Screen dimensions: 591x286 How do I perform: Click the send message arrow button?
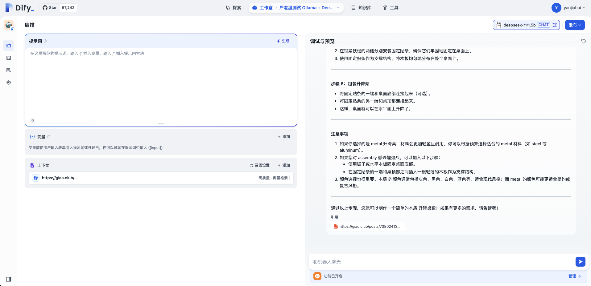click(x=580, y=262)
